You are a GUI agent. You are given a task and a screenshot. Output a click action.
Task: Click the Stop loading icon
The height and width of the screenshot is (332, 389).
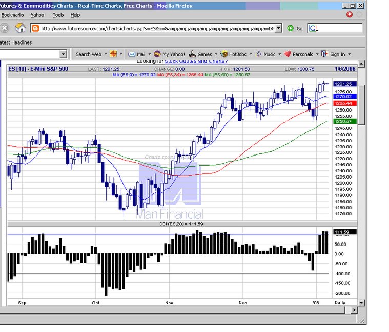pos(4,28)
